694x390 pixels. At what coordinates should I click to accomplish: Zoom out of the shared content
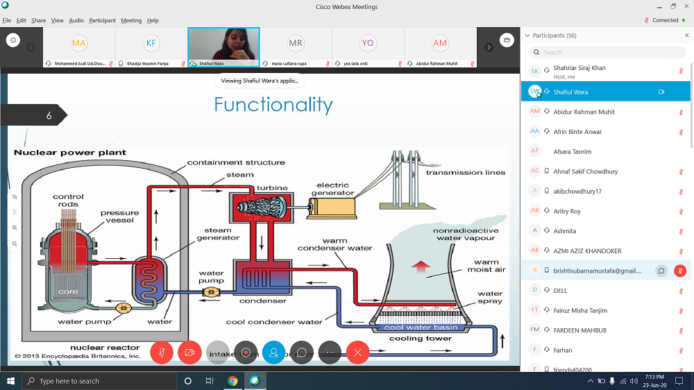(x=15, y=244)
